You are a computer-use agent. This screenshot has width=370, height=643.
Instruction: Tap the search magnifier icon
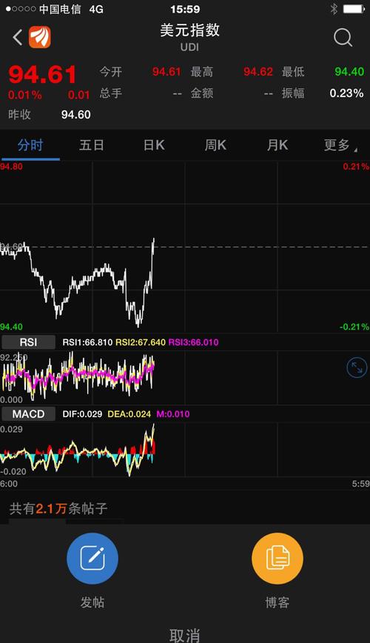[x=343, y=38]
